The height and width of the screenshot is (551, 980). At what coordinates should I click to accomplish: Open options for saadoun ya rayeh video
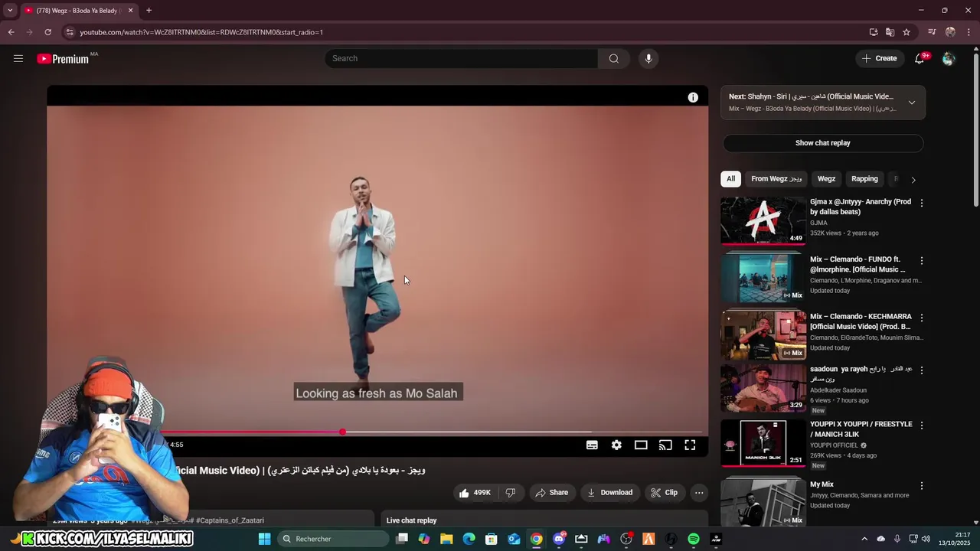(922, 370)
